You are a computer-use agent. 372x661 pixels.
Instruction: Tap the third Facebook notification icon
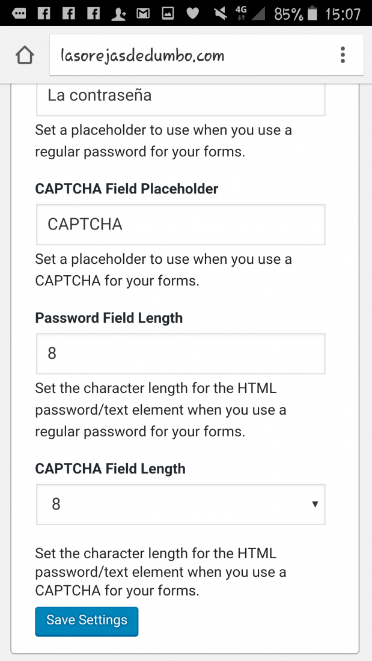pyautogui.click(x=94, y=13)
